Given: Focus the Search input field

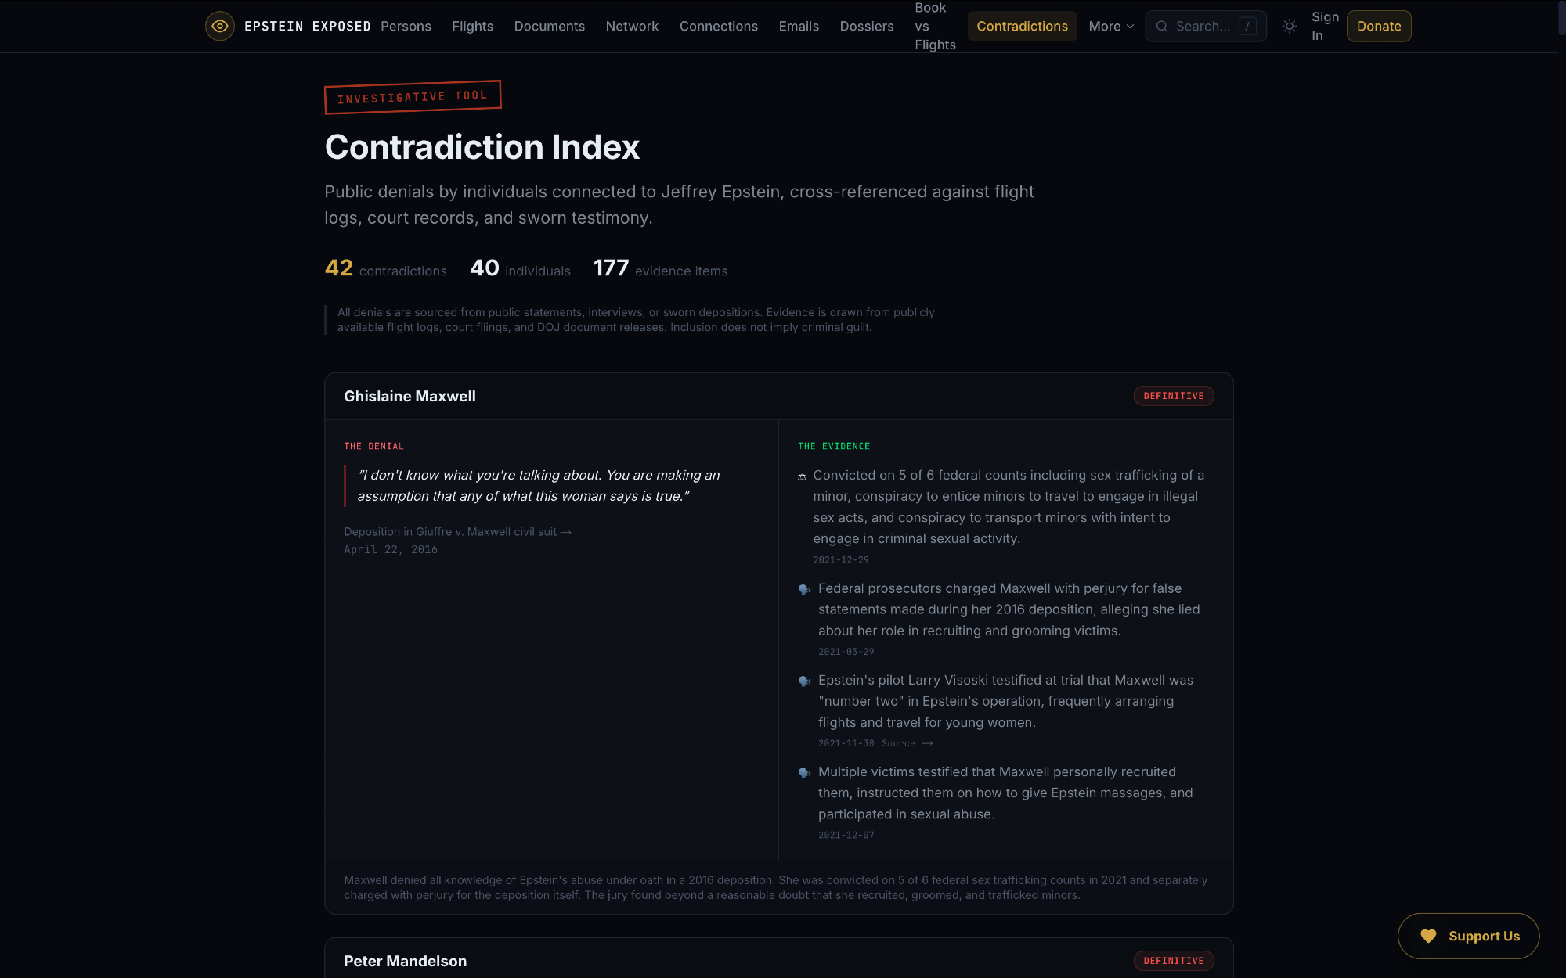Looking at the screenshot, I should [1203, 27].
